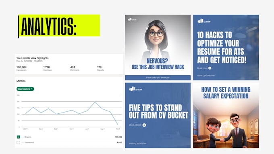Click the Jun 1 label on chart axis
Viewport: 274px width, 154px height.
tap(87, 129)
